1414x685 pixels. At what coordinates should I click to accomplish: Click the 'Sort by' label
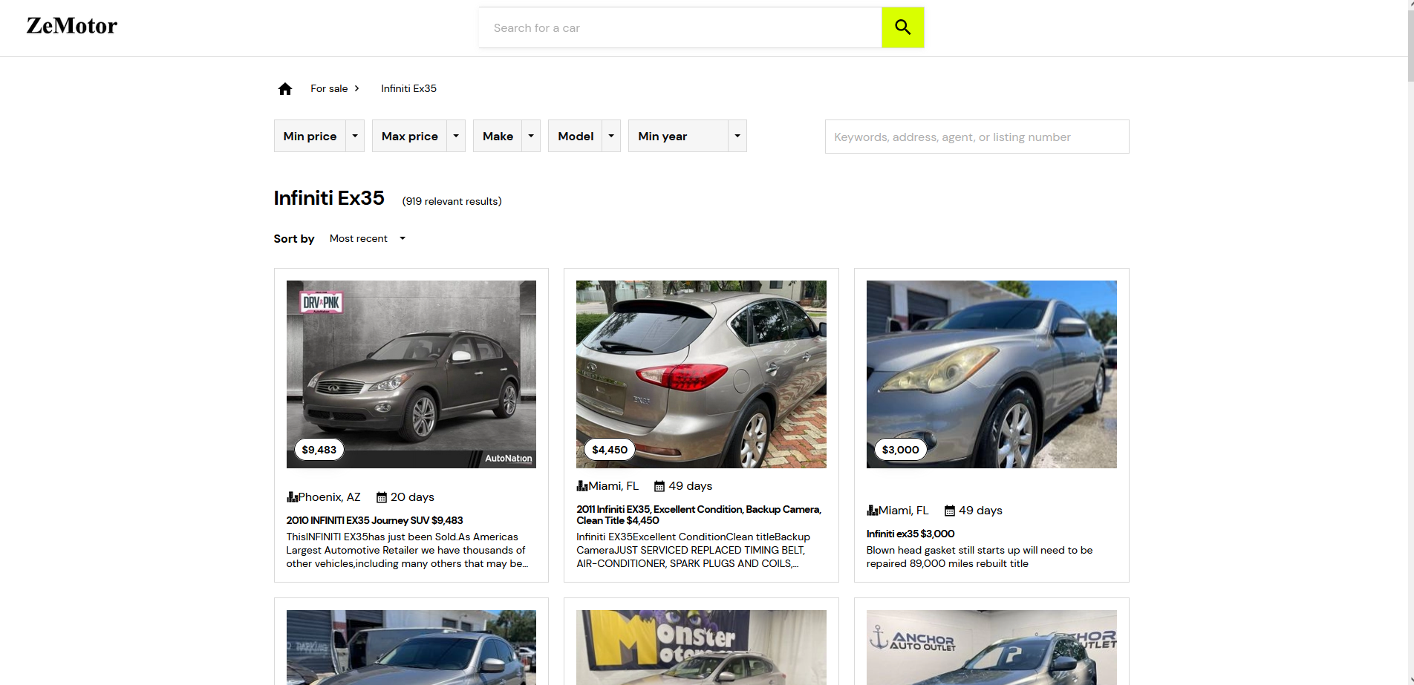(294, 238)
